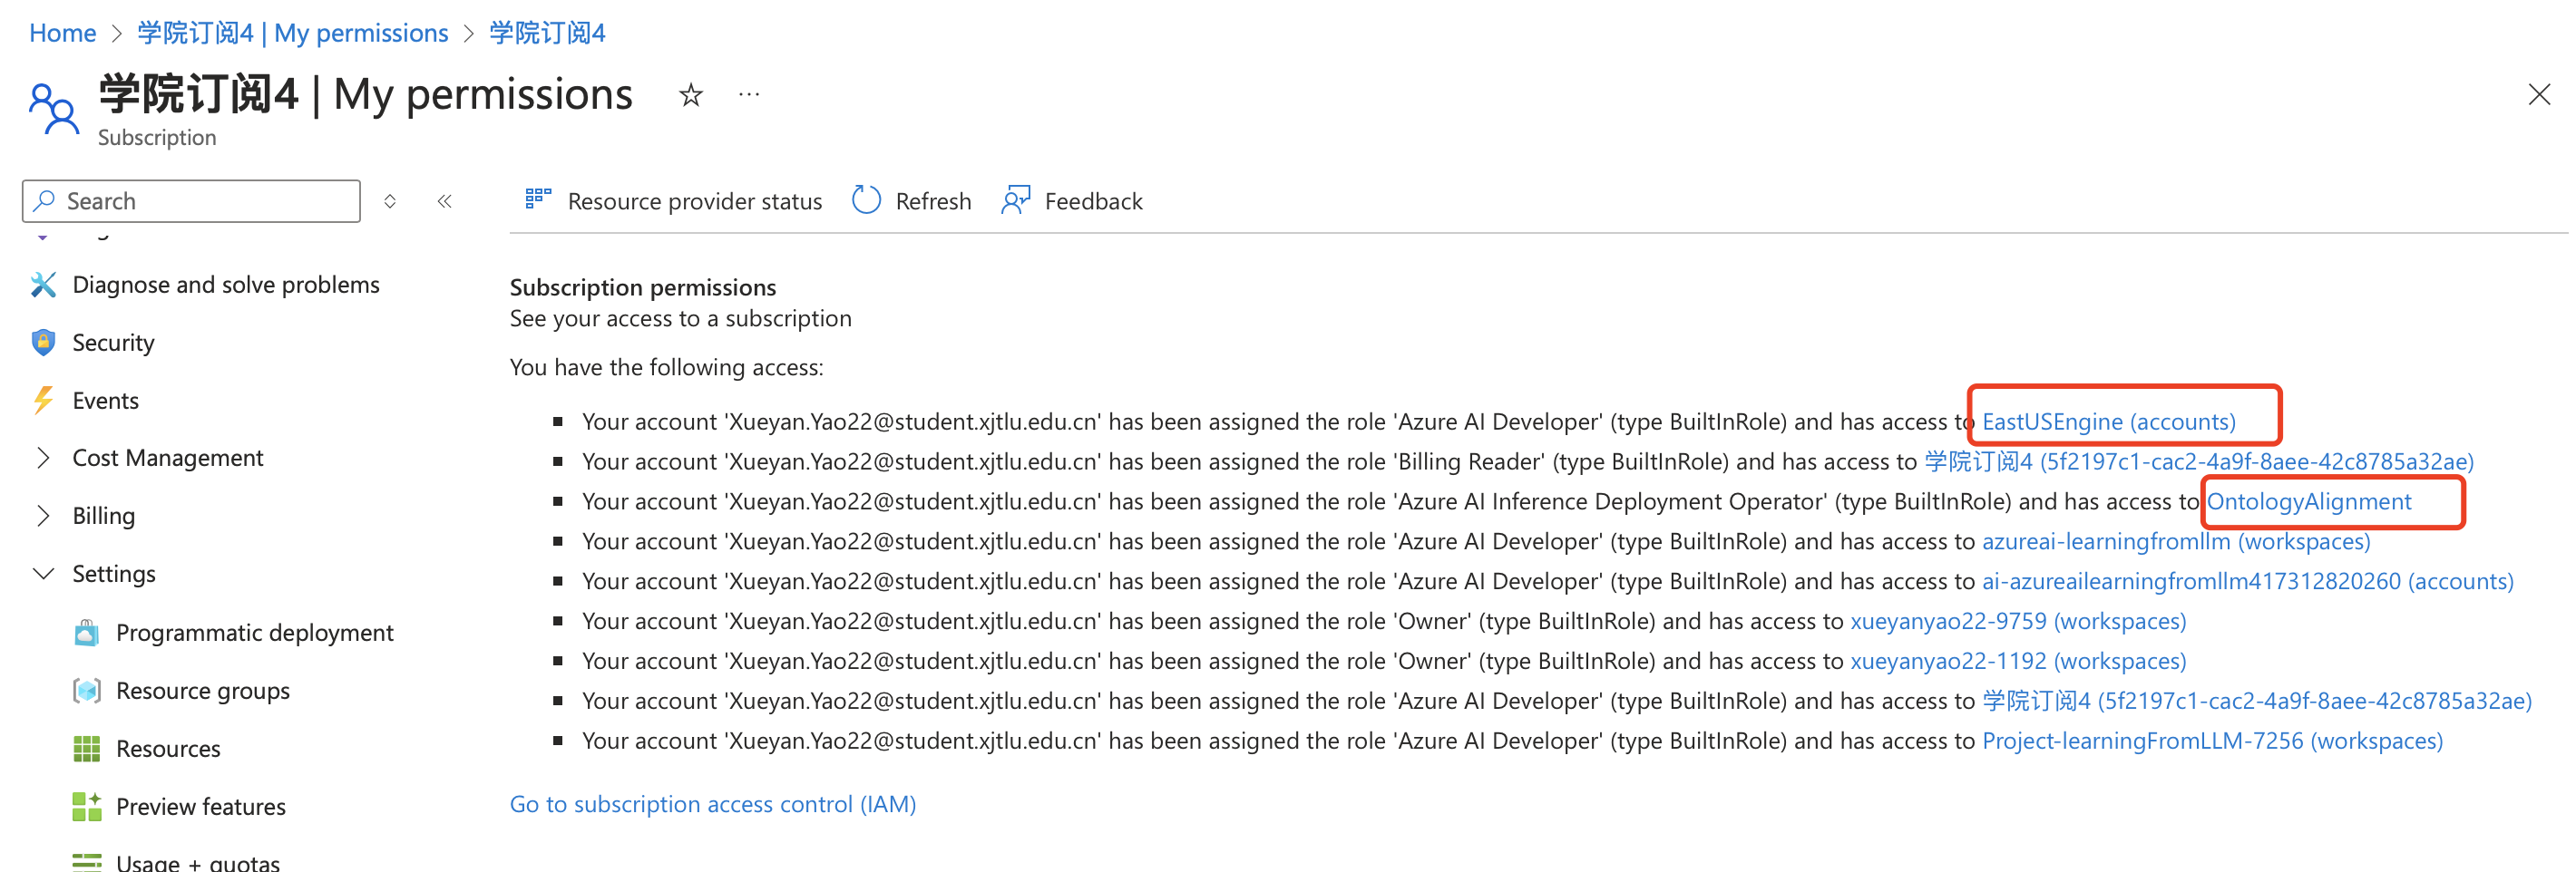The image size is (2576, 872).
Task: Open the Billing menu label
Action: (104, 516)
